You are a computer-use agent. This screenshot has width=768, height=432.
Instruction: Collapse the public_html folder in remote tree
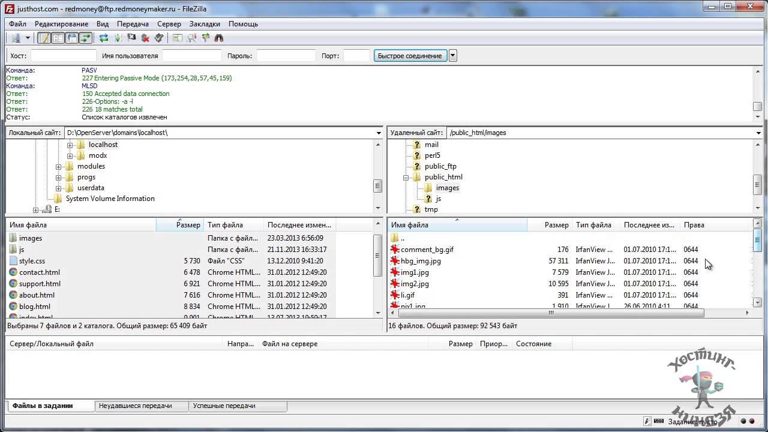coord(406,177)
